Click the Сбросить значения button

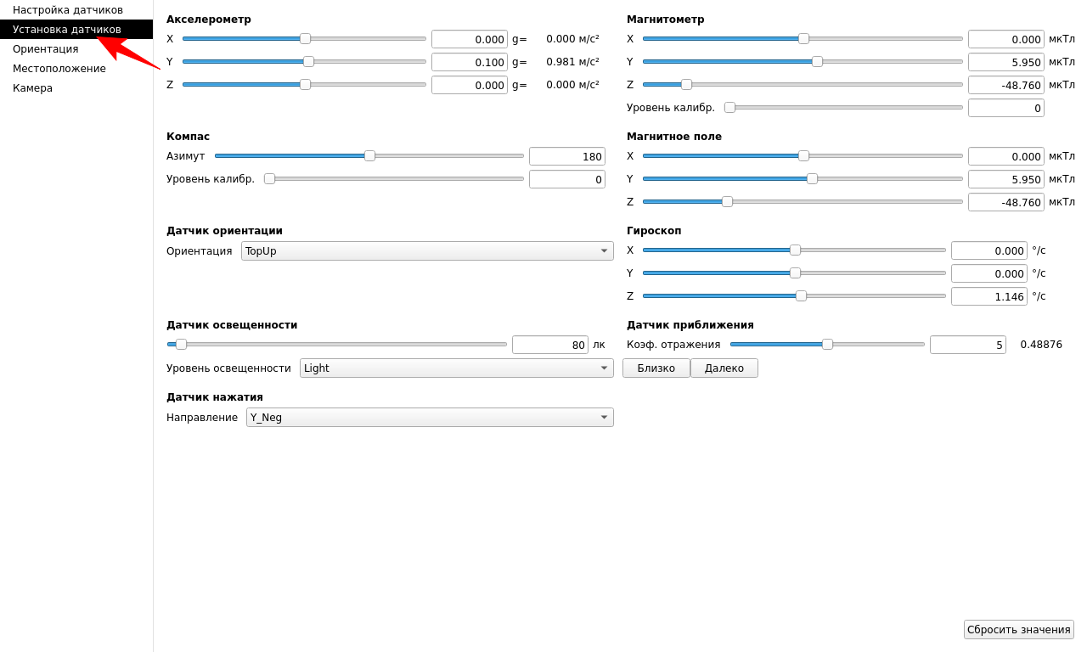point(1018,630)
